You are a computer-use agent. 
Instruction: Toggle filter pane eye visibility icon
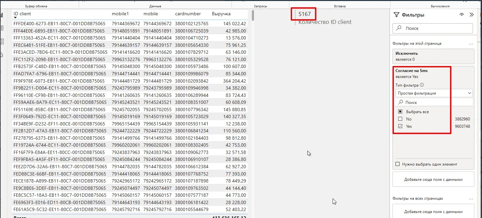(461, 15)
